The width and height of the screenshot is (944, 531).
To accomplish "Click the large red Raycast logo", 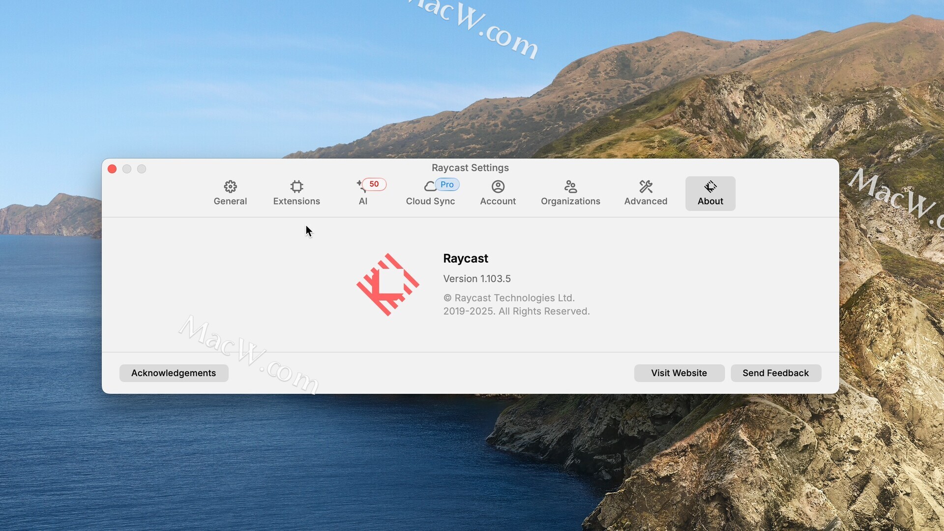I will coord(387,284).
